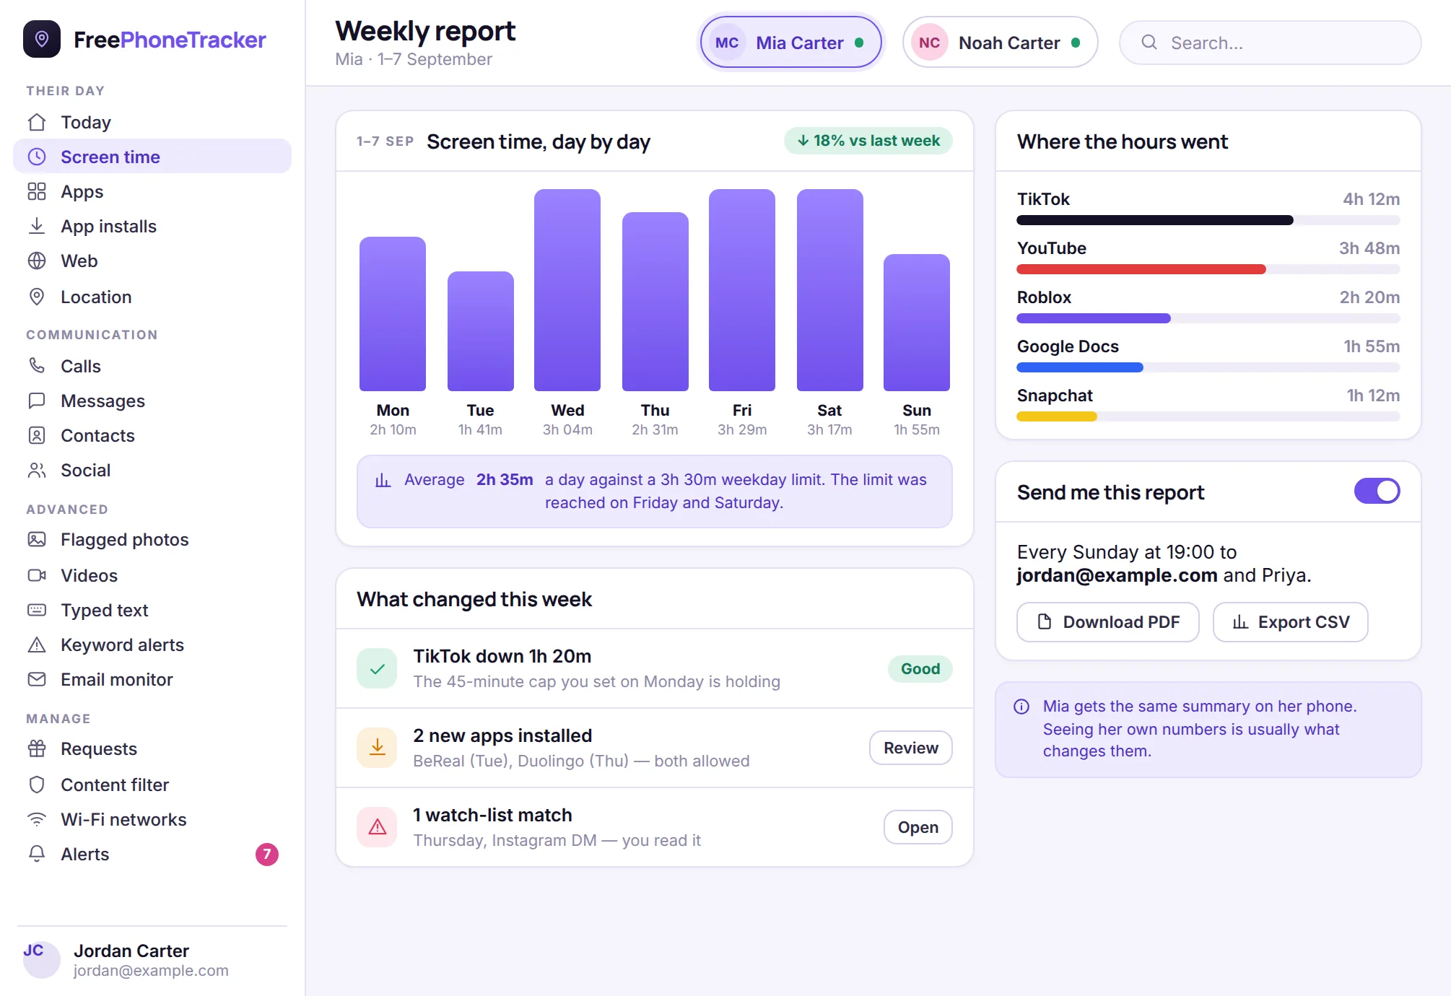Open Email monitor section
Screen dimensions: 1451x996
tap(152, 679)
